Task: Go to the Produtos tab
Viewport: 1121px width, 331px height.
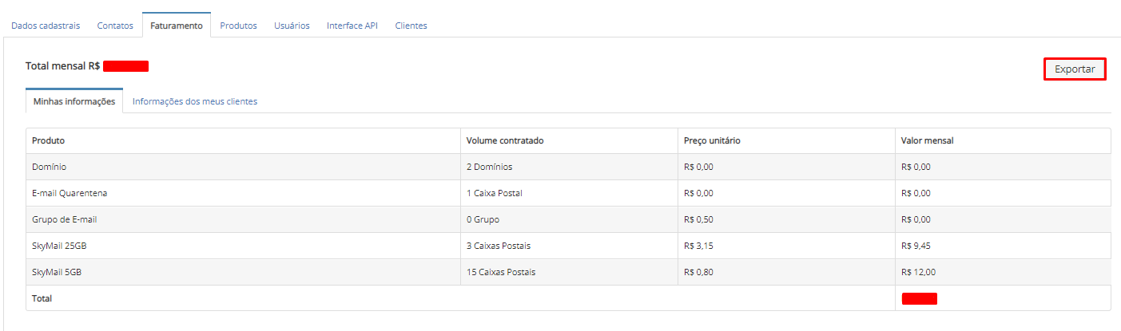Action: 238,26
